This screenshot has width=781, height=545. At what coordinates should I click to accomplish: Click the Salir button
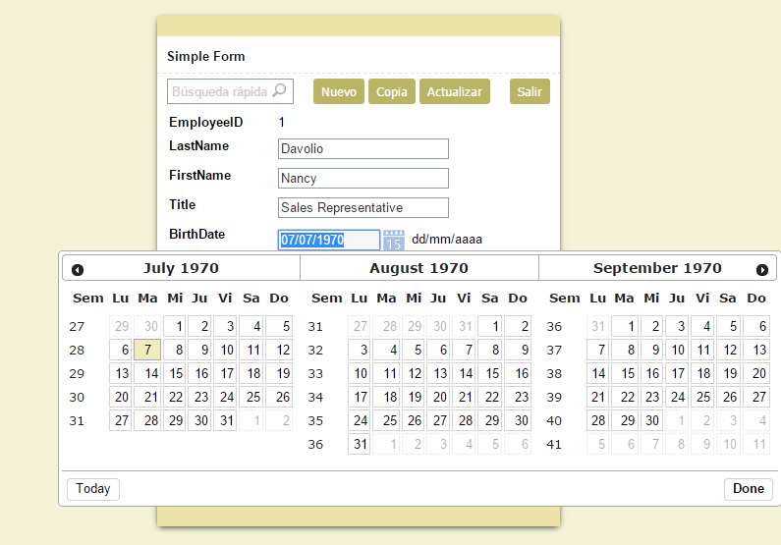(x=530, y=91)
